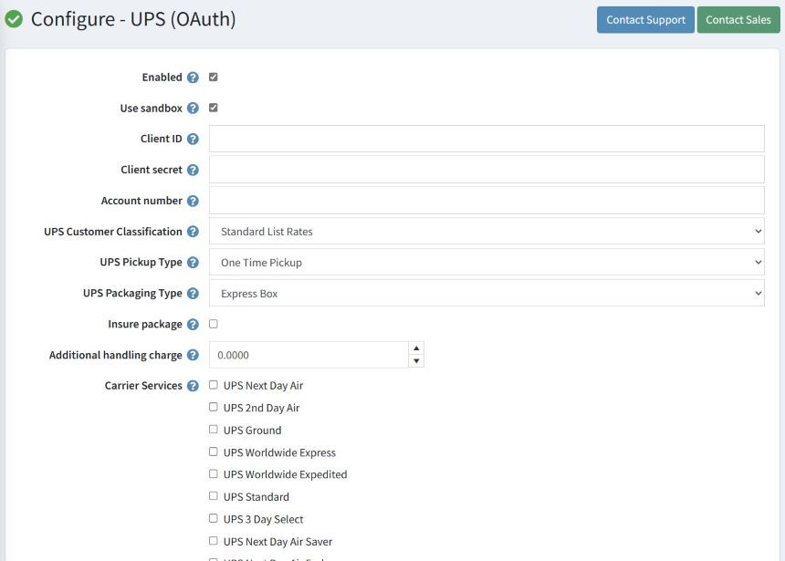785x561 pixels.
Task: Check the UPS Standard service
Action: point(214,496)
